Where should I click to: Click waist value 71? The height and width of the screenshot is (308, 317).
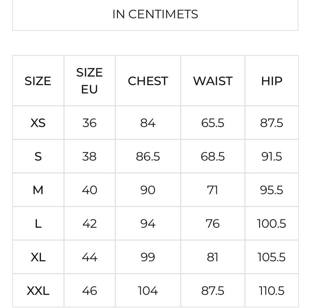[x=213, y=190]
